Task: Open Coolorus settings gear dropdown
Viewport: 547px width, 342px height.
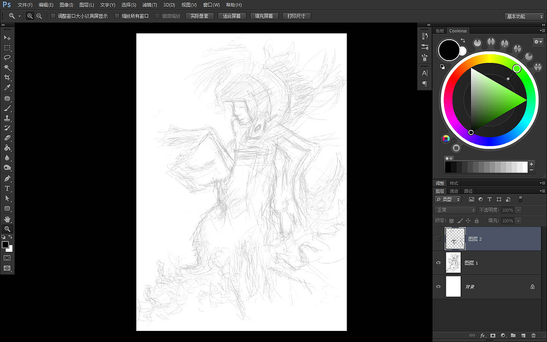Action: click(538, 41)
